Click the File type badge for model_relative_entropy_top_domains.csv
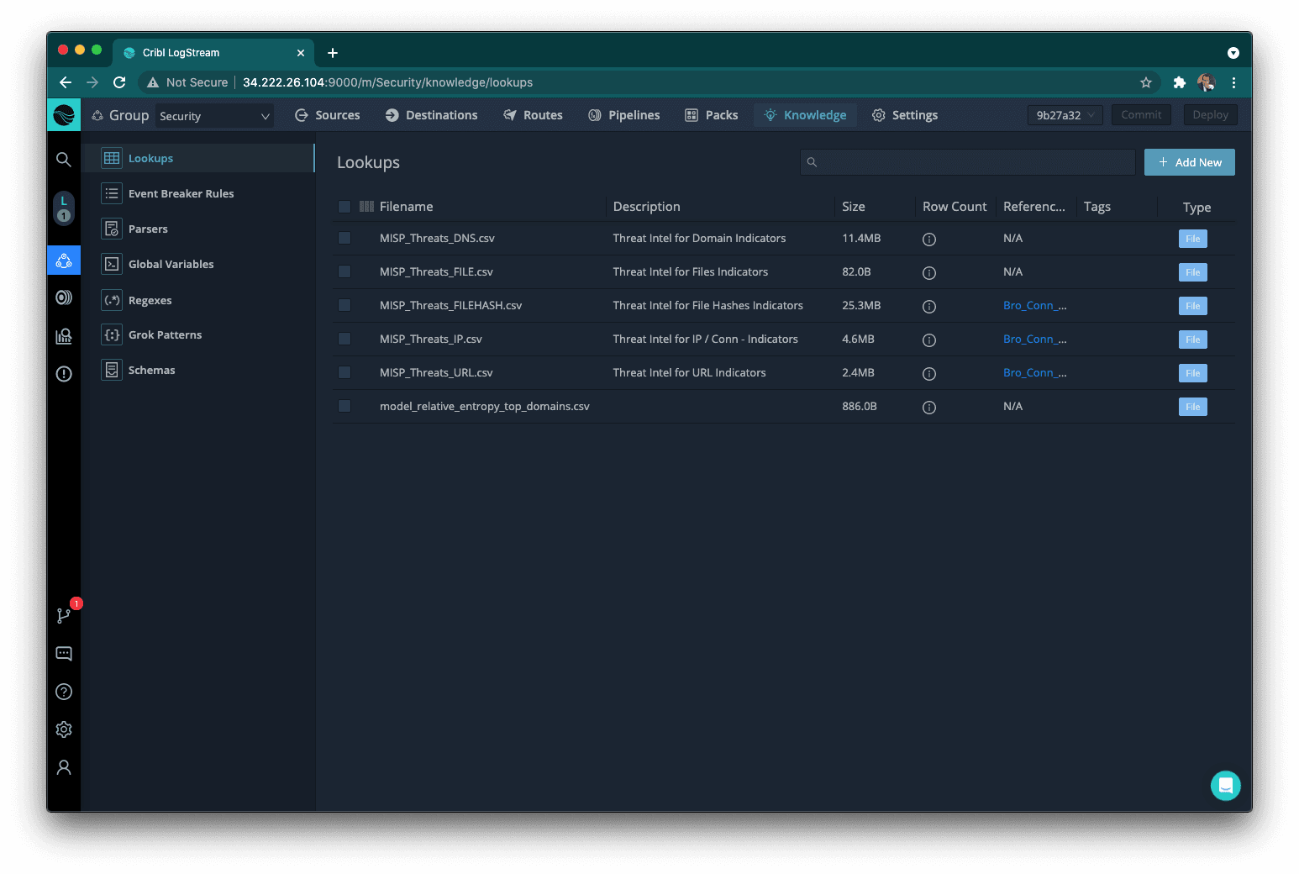This screenshot has height=874, width=1299. (1192, 407)
